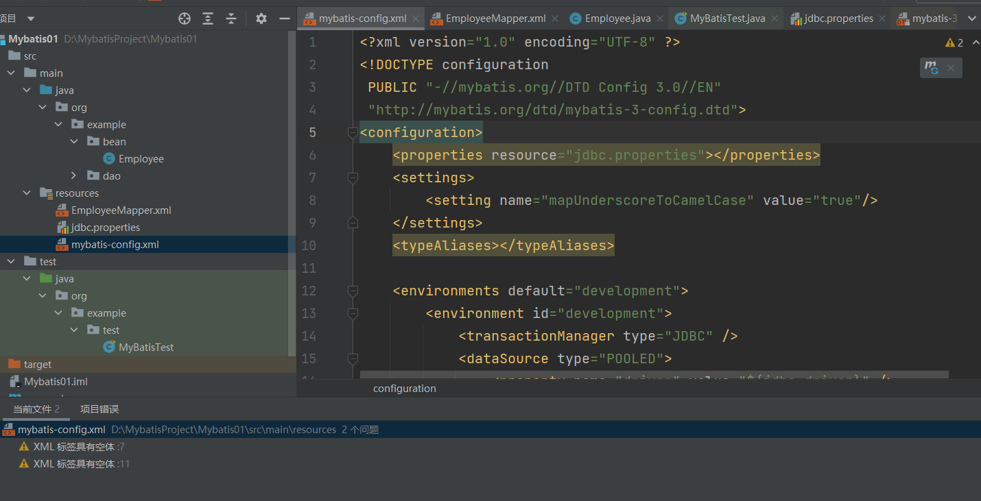Collapse the configuration element fold arrow at line 5

[x=353, y=132]
